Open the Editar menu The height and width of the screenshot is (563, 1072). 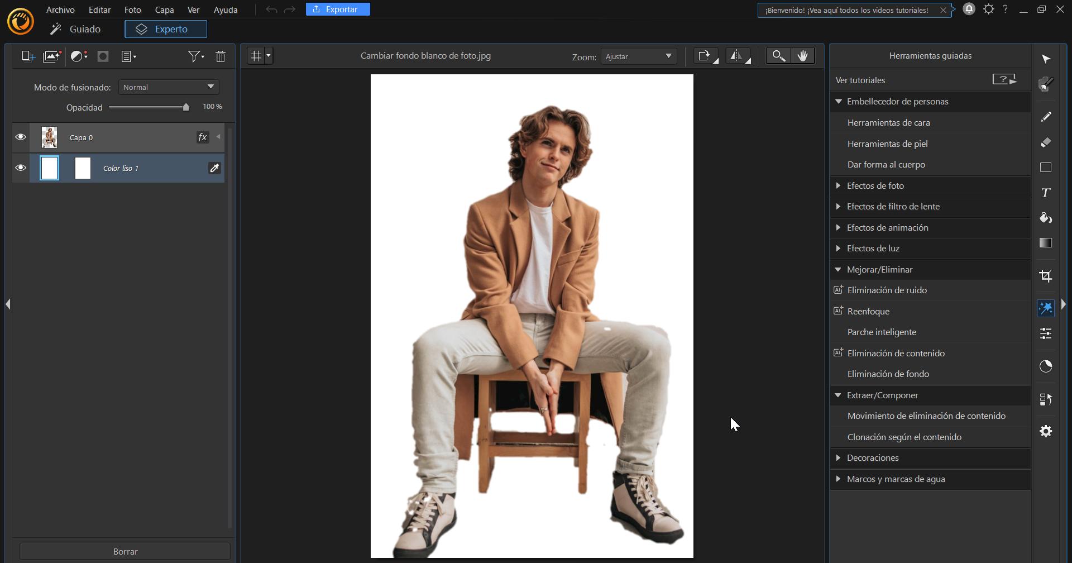pos(99,9)
